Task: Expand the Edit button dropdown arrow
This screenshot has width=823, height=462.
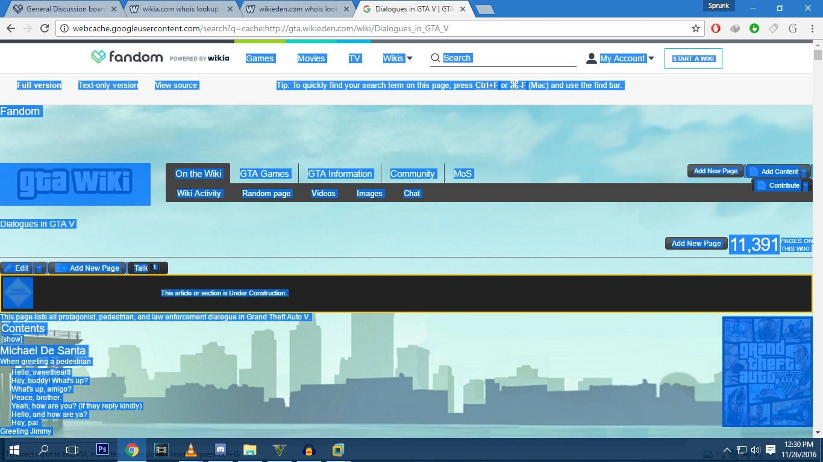Action: 39,268
